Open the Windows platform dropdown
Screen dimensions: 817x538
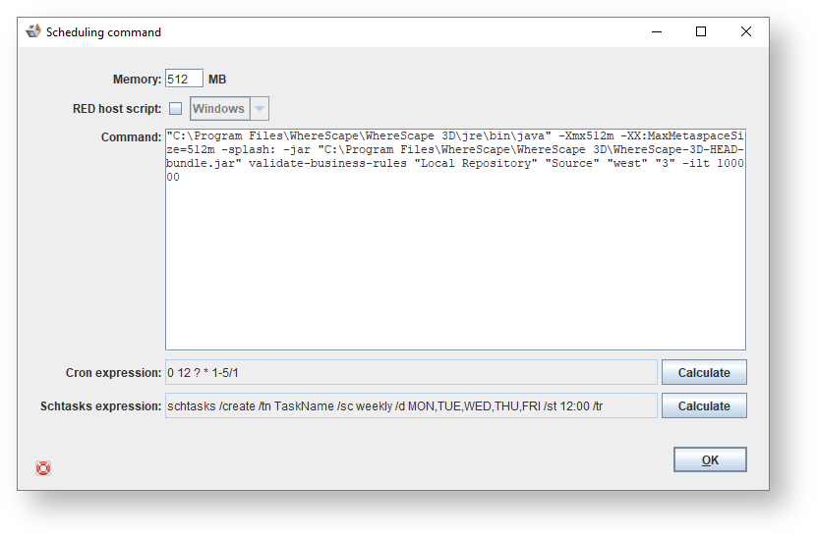(x=229, y=108)
